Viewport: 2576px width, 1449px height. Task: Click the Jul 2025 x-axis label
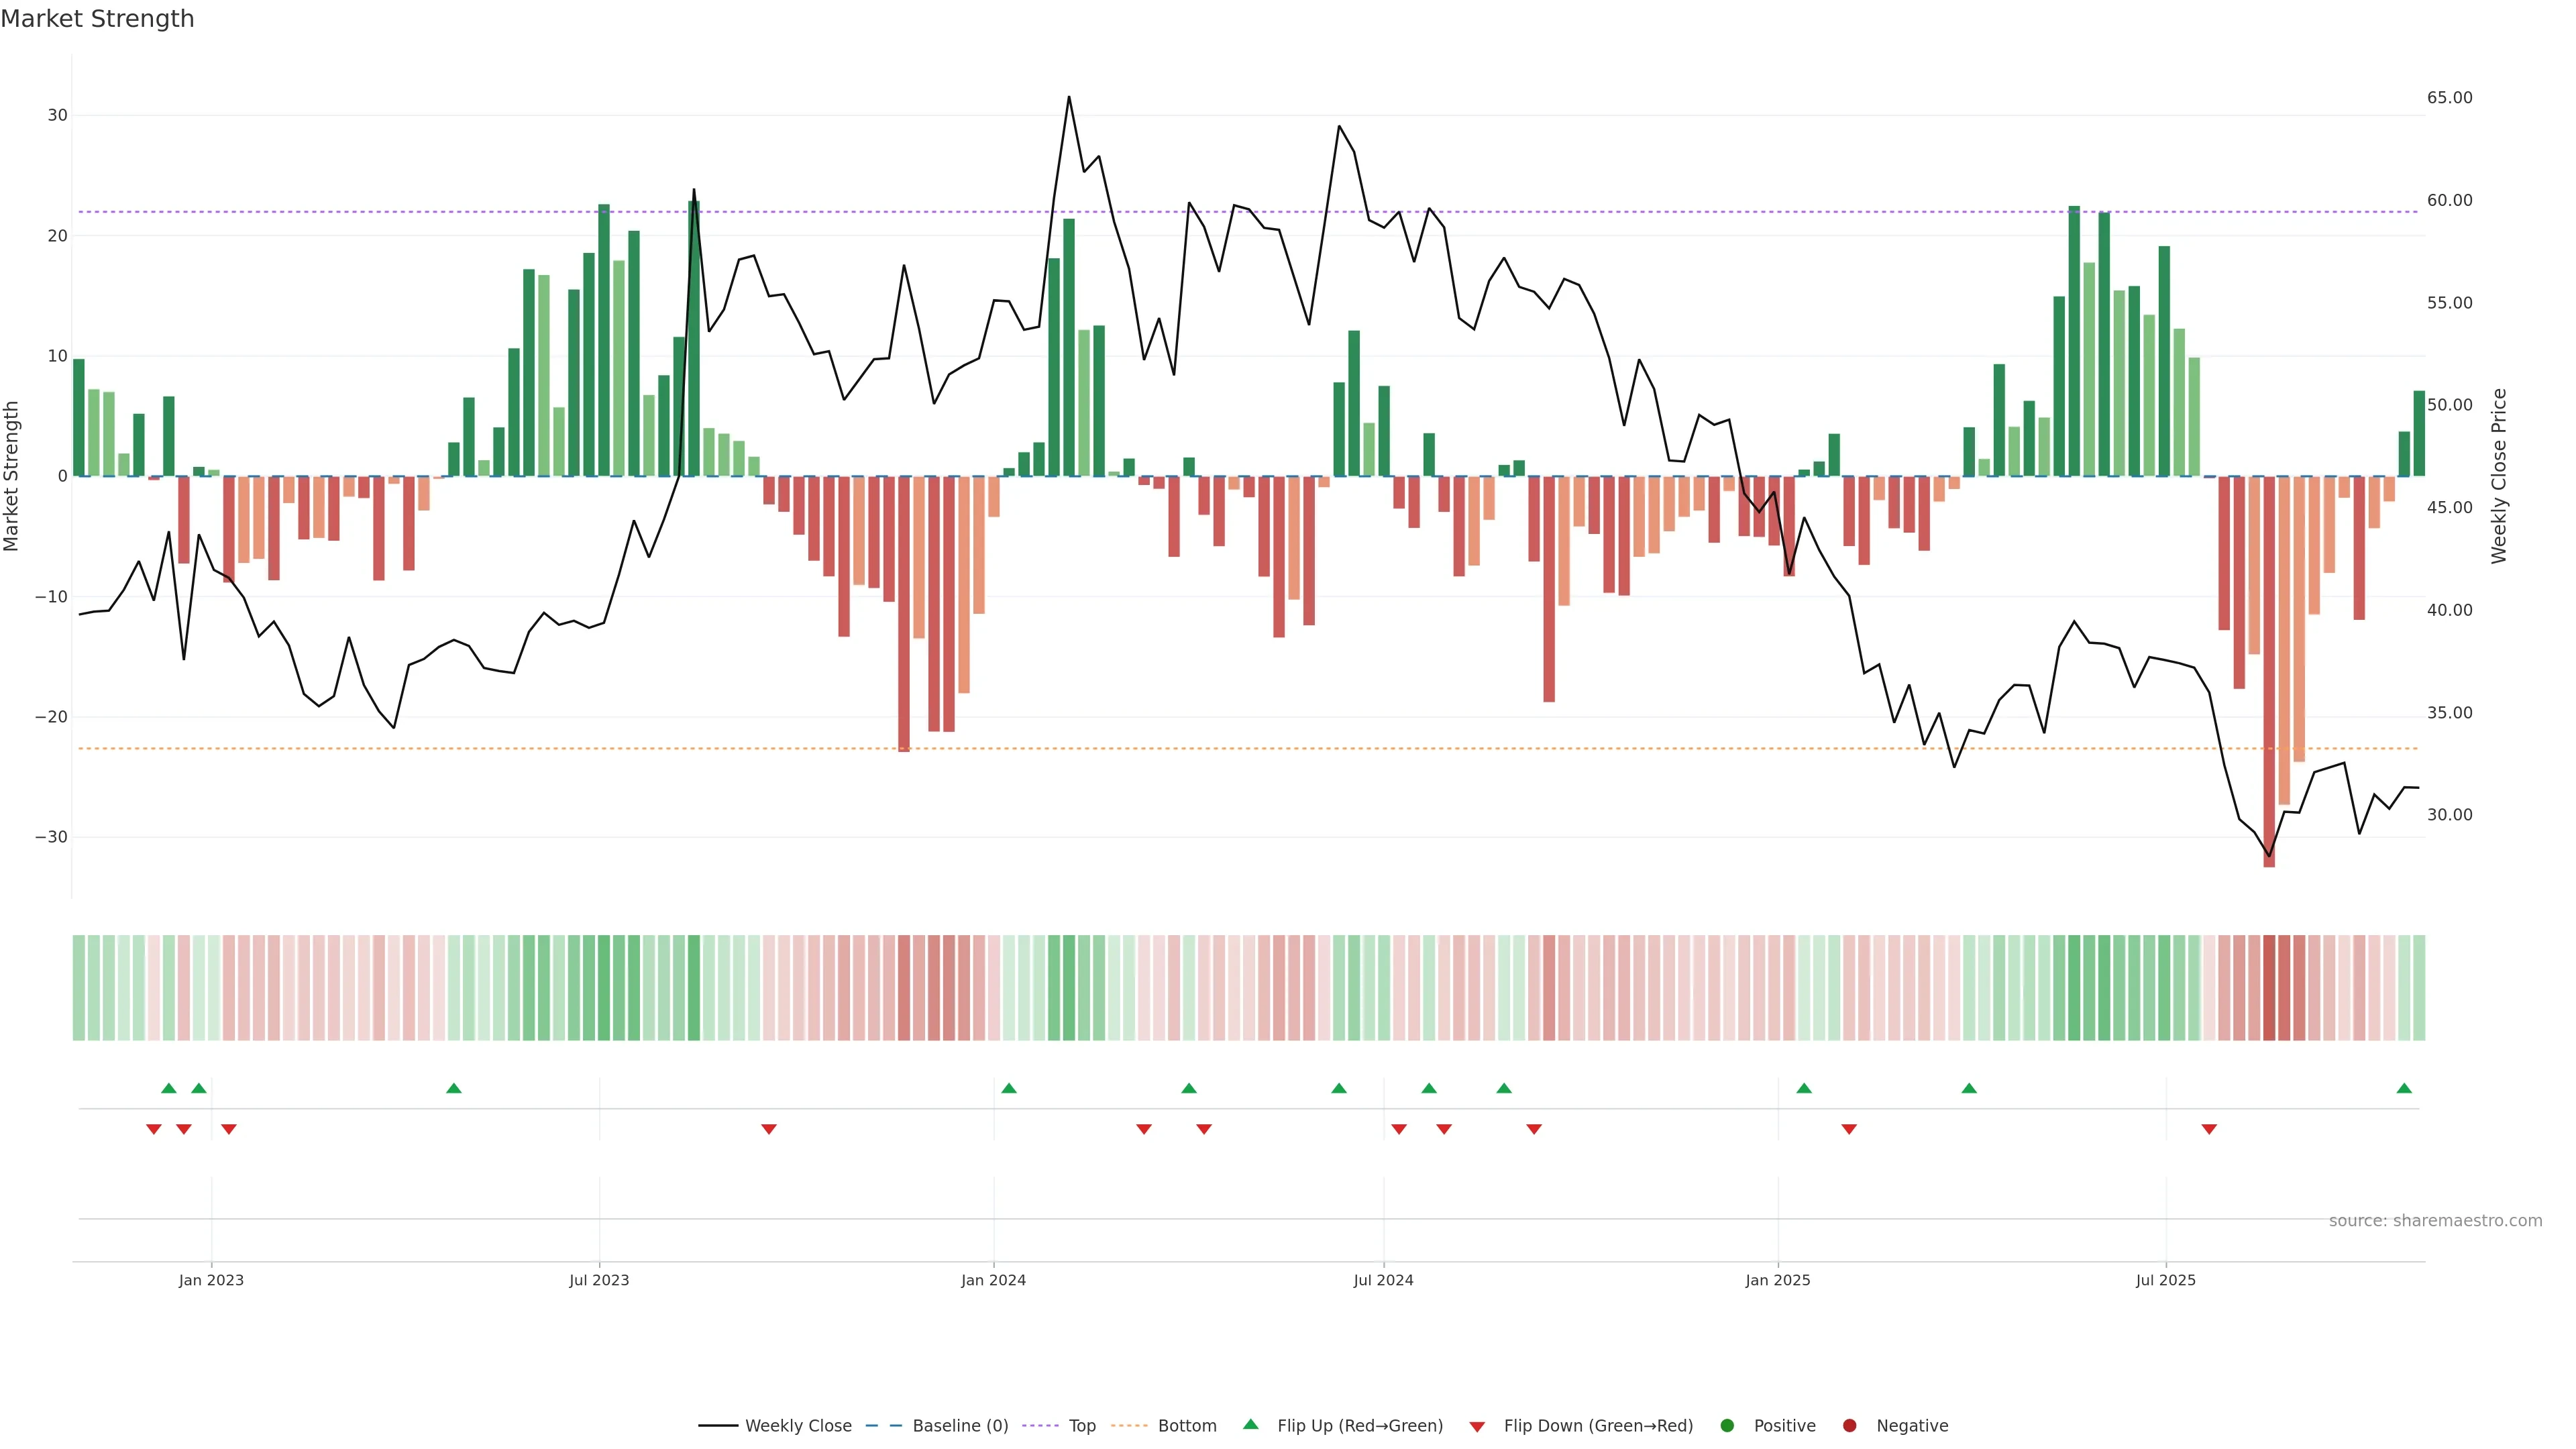point(2165,1280)
